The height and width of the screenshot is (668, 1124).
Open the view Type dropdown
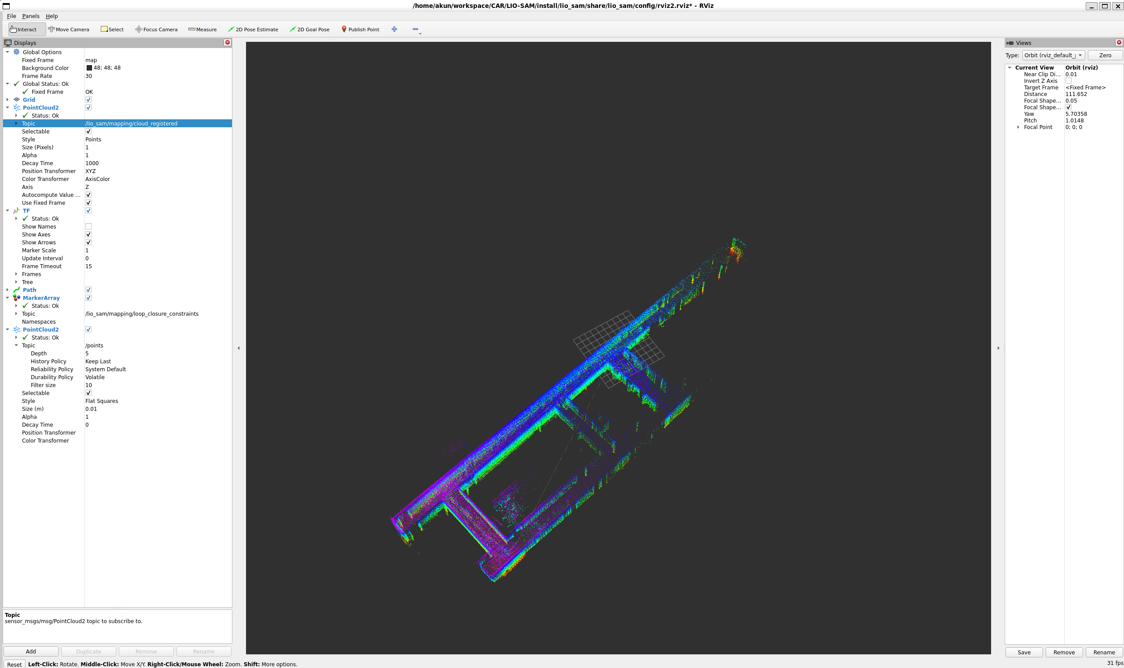(x=1053, y=55)
